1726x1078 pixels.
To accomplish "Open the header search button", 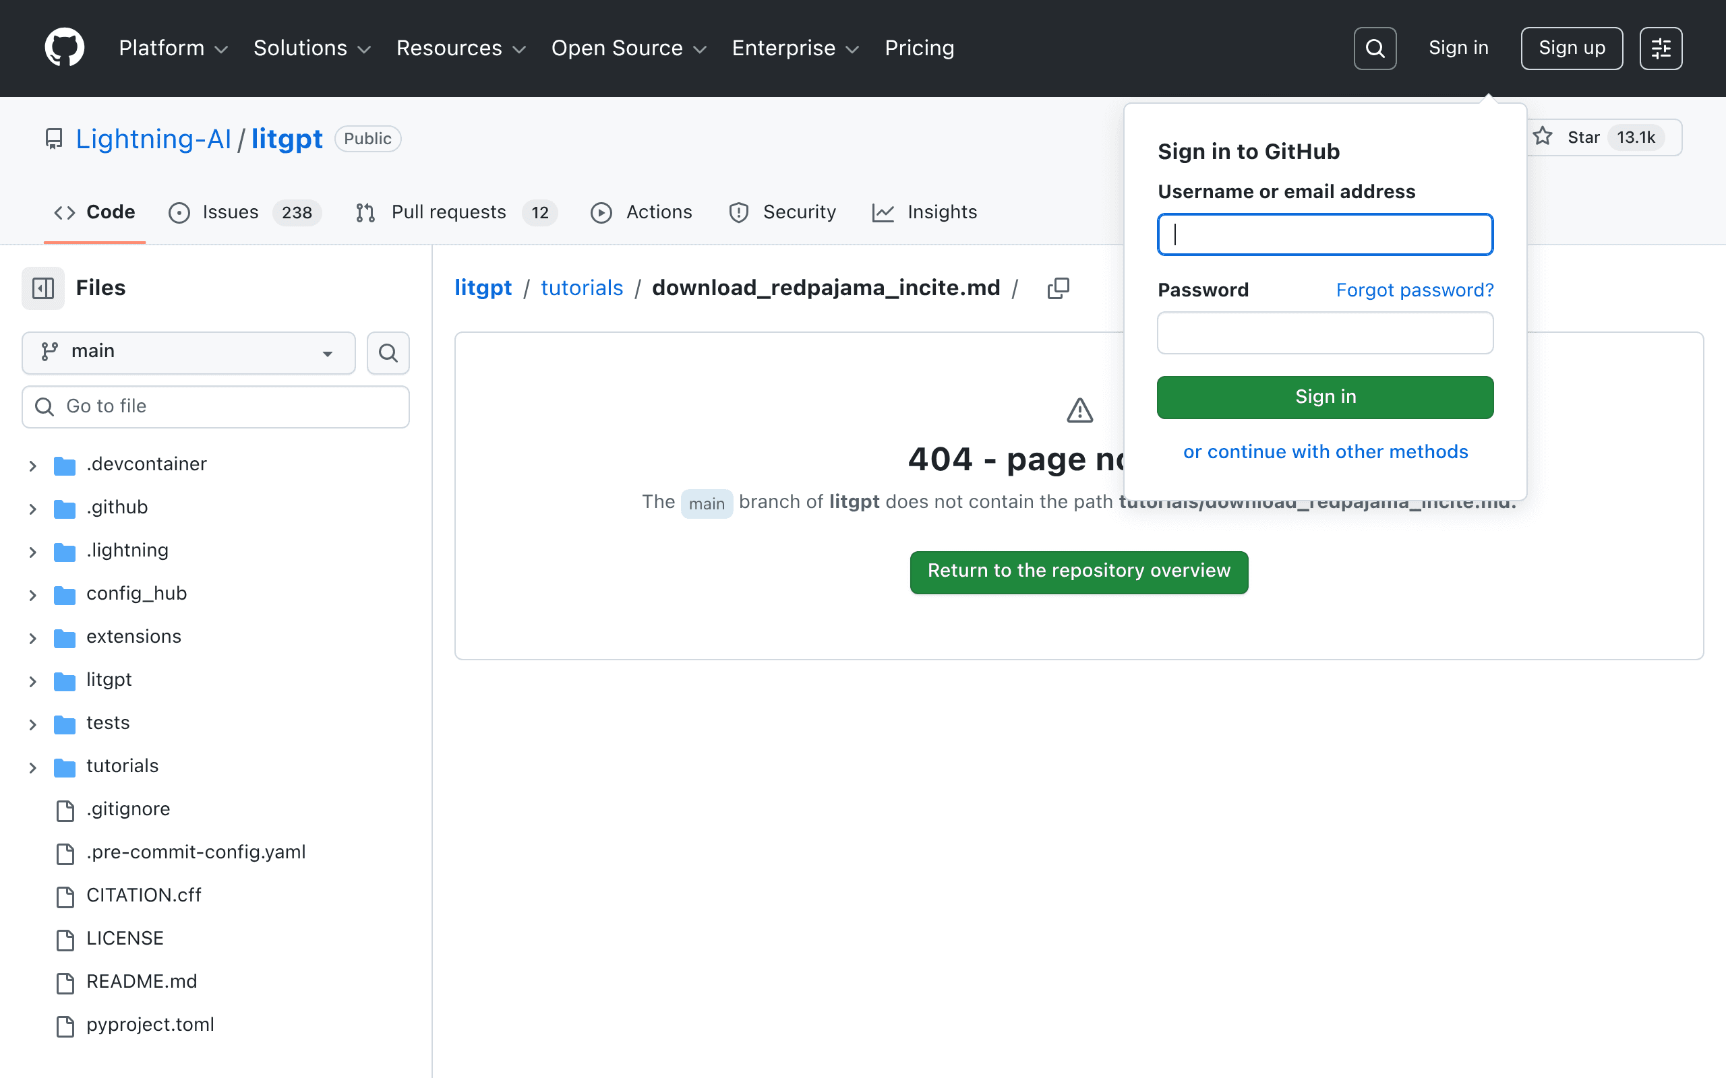I will pyautogui.click(x=1374, y=48).
